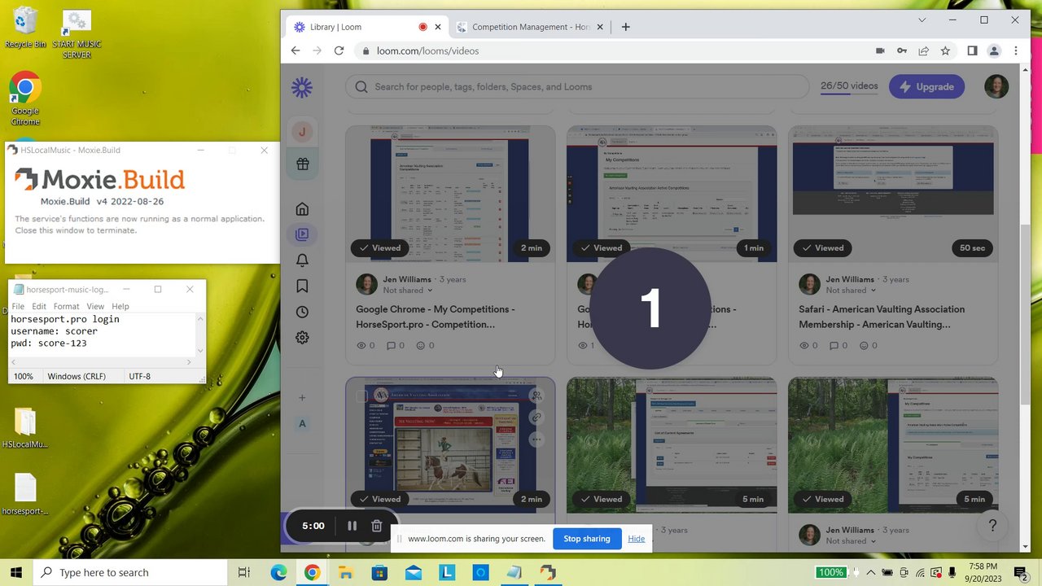Select START MUSIC SERVER desktop shortcut
This screenshot has width=1042, height=586.
click(x=77, y=34)
